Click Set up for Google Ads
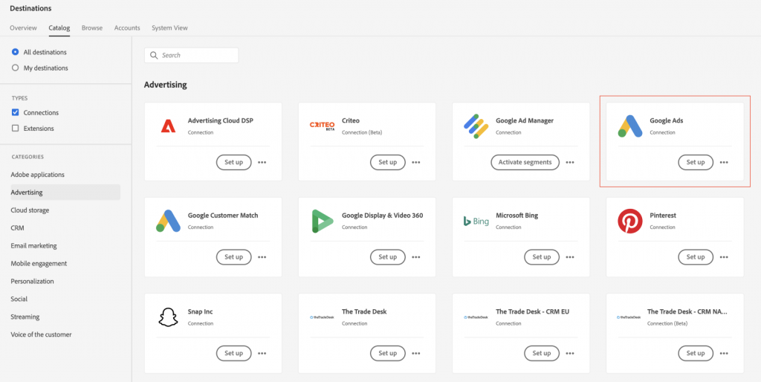 [696, 162]
